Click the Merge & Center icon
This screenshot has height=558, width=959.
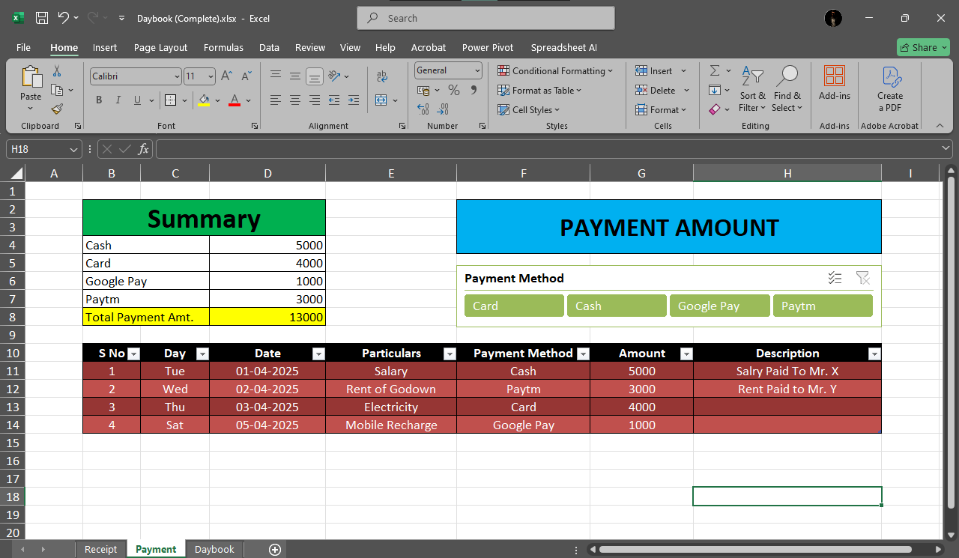(381, 100)
